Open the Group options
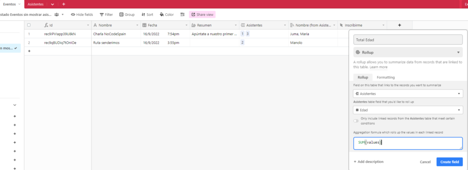Screen dimensions: 468x170 point(127,14)
